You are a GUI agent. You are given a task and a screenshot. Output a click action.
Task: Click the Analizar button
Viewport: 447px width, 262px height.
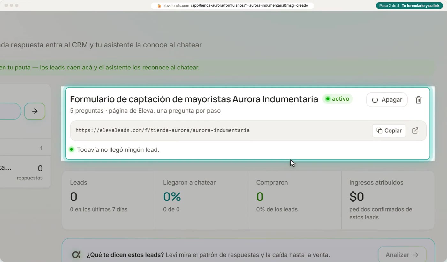tap(402, 255)
